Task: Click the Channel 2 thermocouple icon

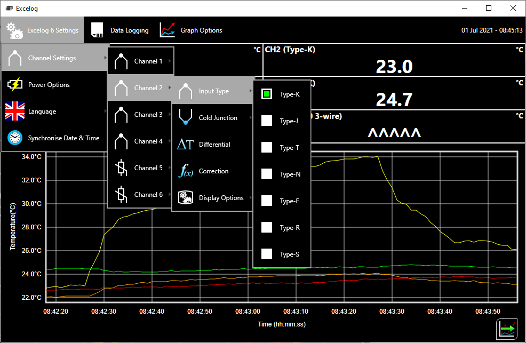Action: click(121, 88)
